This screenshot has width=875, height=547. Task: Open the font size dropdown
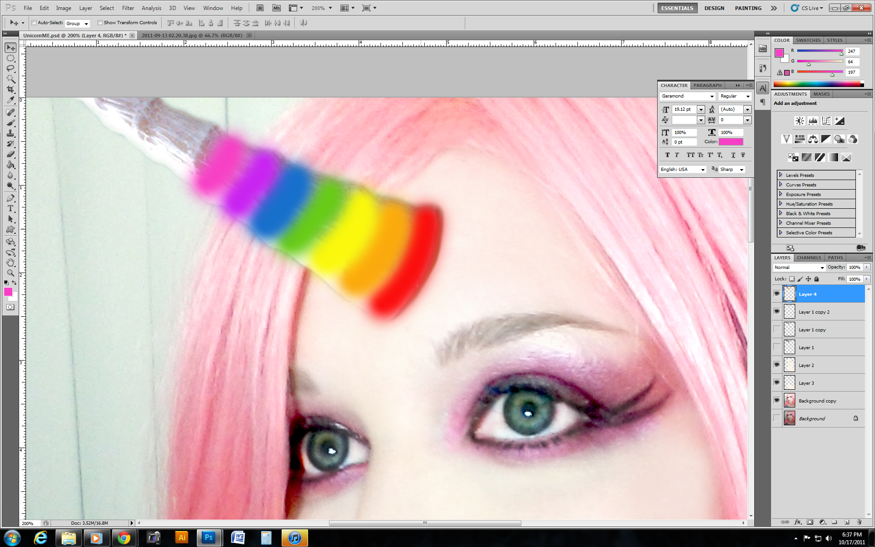(x=701, y=109)
